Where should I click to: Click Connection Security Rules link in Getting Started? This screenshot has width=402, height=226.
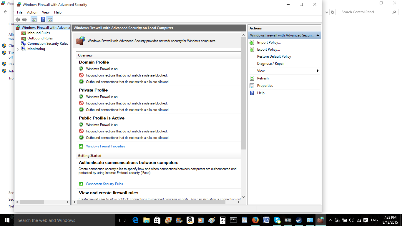click(104, 184)
